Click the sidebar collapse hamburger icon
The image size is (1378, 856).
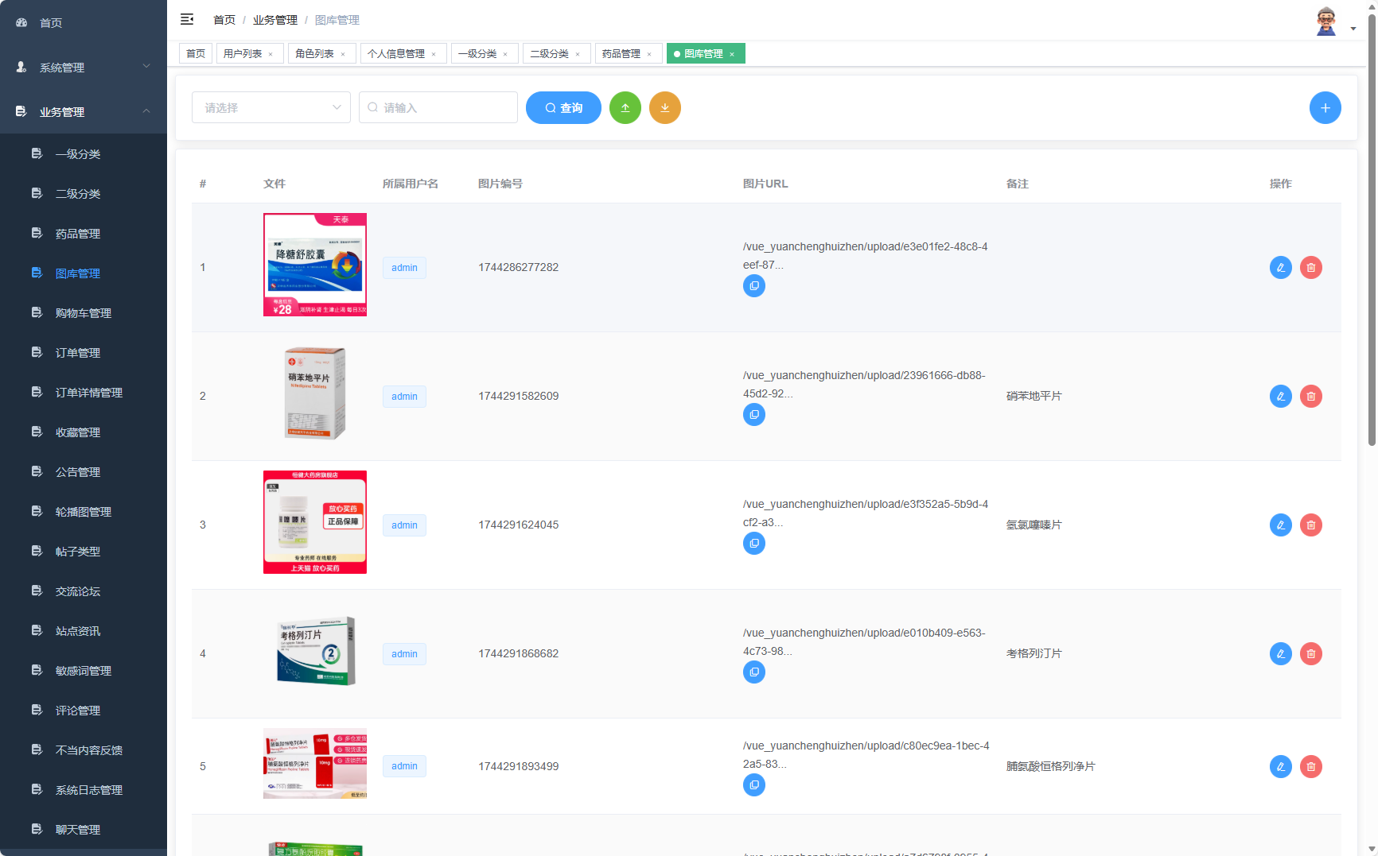(187, 19)
